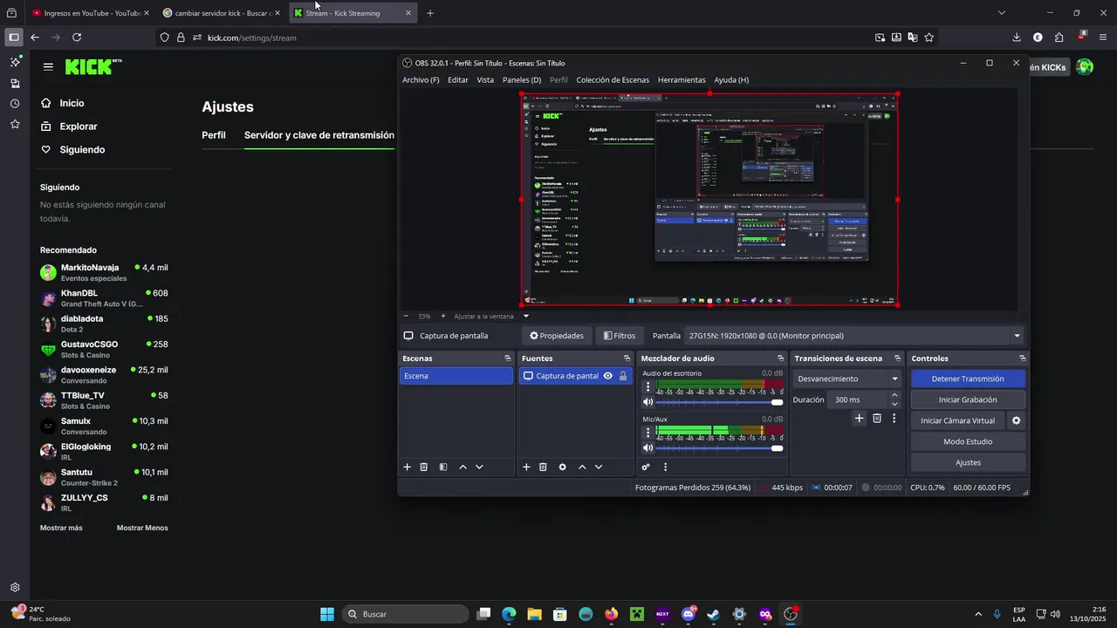
Task: Adjust Mic/Aux volume slider
Action: (x=719, y=448)
